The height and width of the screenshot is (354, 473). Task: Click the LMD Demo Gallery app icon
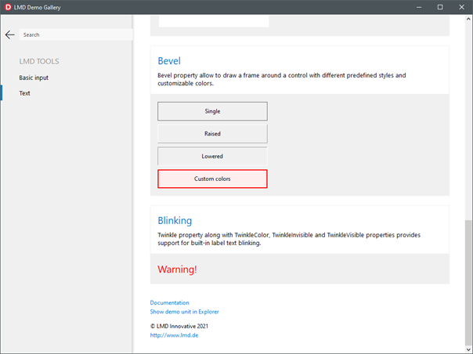pos(9,7)
